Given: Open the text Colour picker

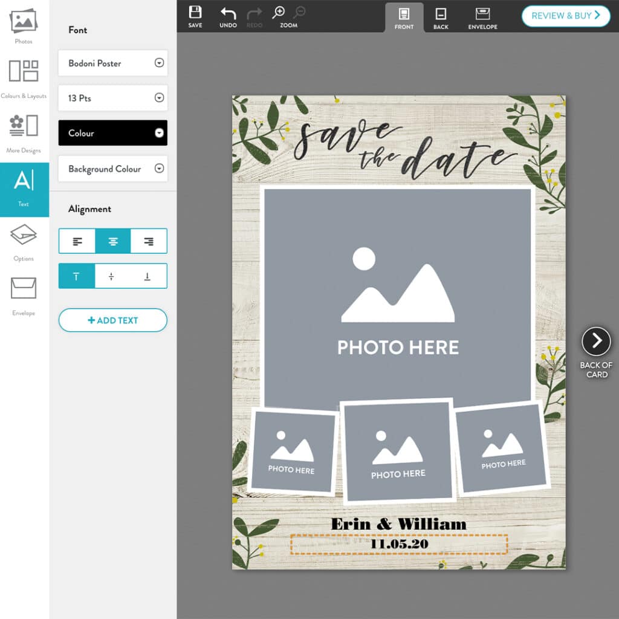Looking at the screenshot, I should (112, 133).
